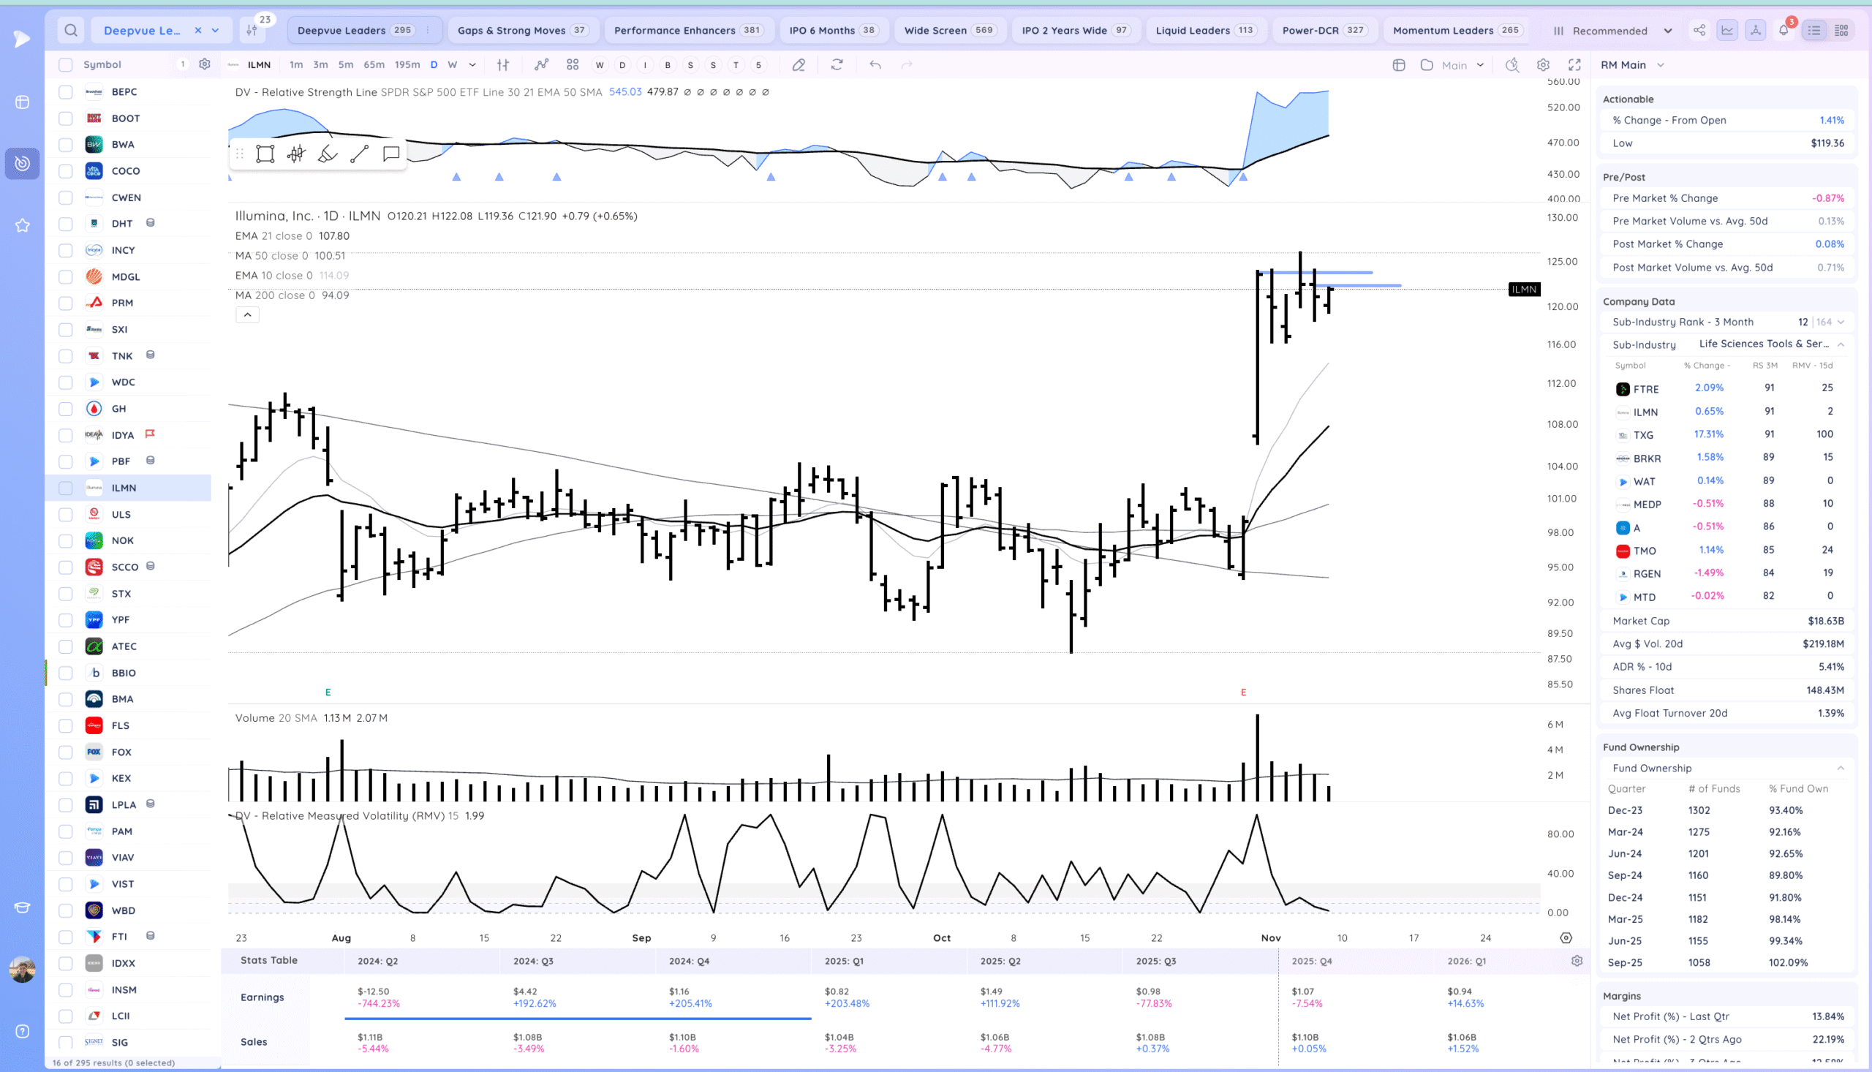The width and height of the screenshot is (1872, 1072).
Task: Check the COCO symbol checkbox
Action: (x=66, y=171)
